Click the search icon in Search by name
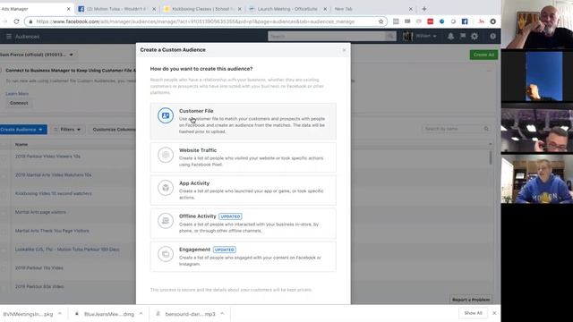Viewport: 573px width, 322px height. tap(486, 129)
